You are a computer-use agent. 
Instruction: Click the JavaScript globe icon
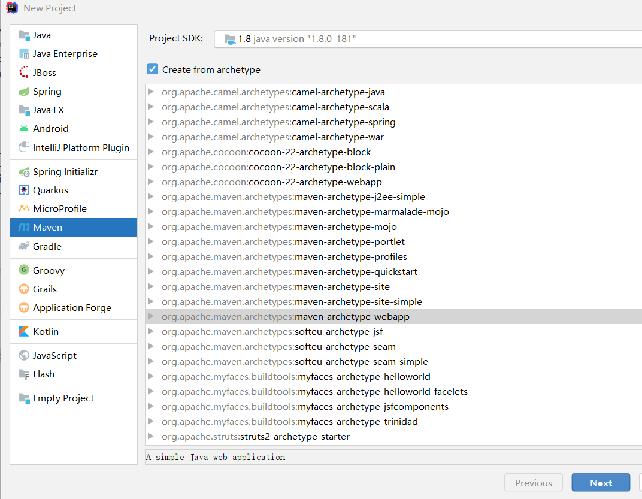pos(24,355)
